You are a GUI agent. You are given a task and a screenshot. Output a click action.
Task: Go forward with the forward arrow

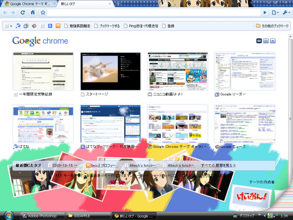click(13, 12)
